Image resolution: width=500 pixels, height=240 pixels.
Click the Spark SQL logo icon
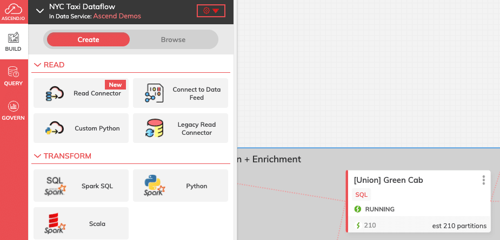[55, 186]
